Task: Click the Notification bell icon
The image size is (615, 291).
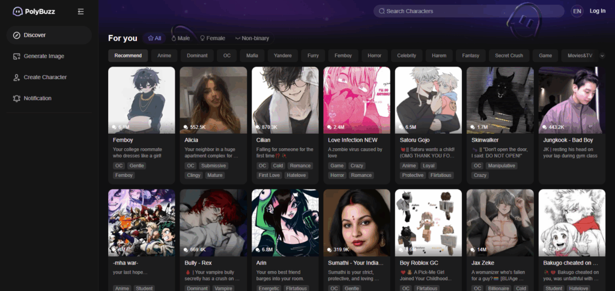Action: point(16,98)
